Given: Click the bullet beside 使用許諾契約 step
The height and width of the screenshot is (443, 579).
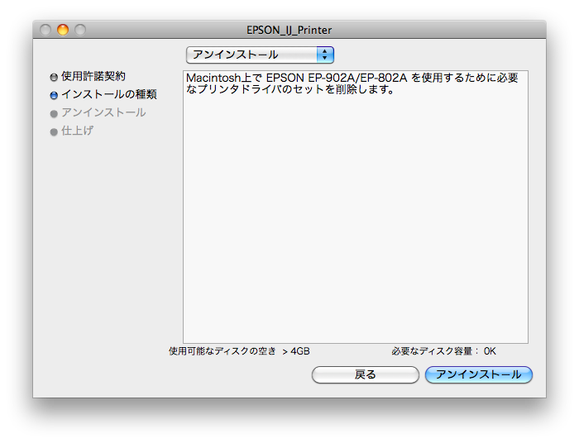Looking at the screenshot, I should [x=54, y=77].
